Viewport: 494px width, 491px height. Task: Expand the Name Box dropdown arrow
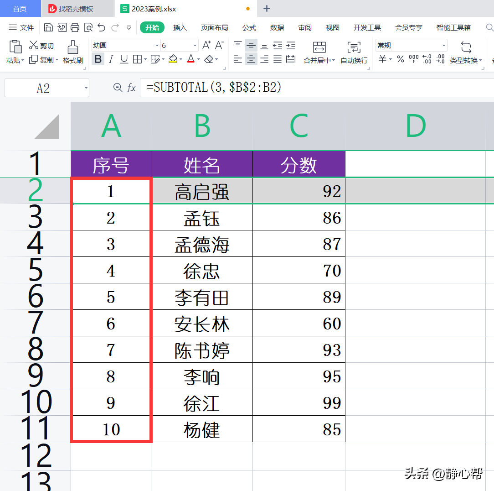(x=86, y=88)
